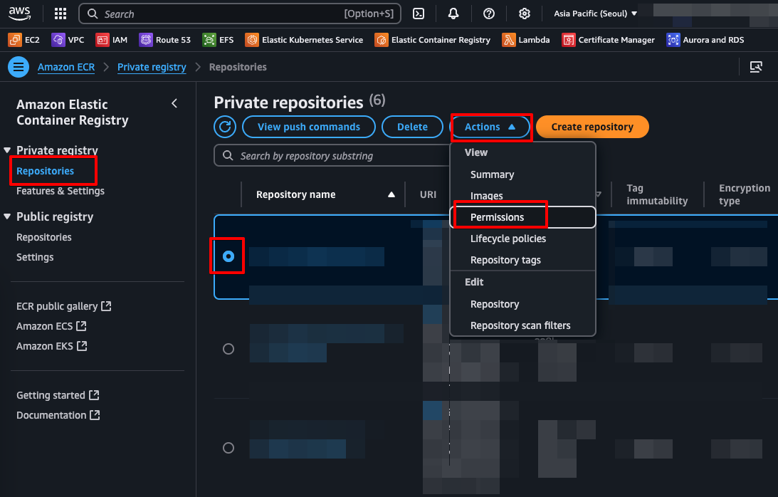
Task: Open the settings gear in top bar
Action: pos(525,14)
